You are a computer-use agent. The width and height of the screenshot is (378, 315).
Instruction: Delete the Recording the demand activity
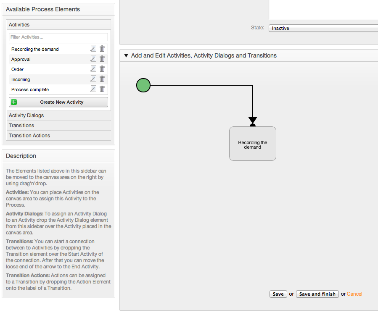[102, 49]
